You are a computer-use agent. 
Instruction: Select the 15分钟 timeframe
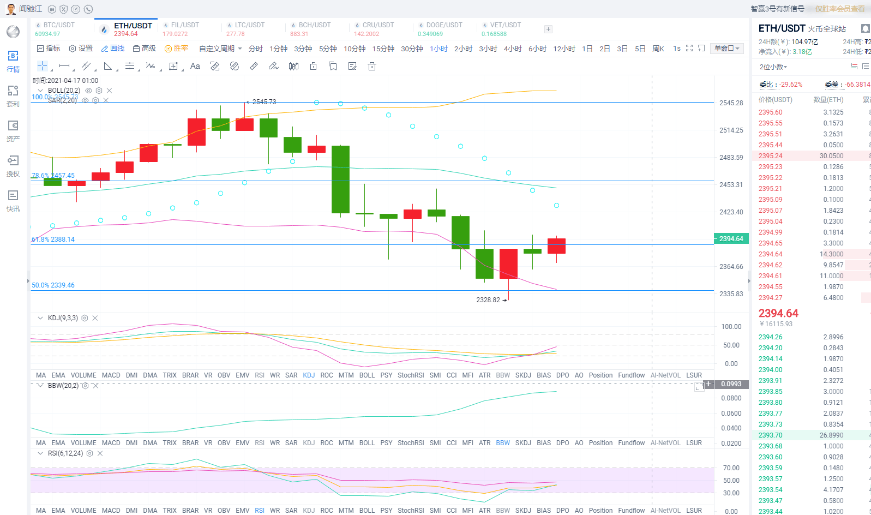click(383, 49)
